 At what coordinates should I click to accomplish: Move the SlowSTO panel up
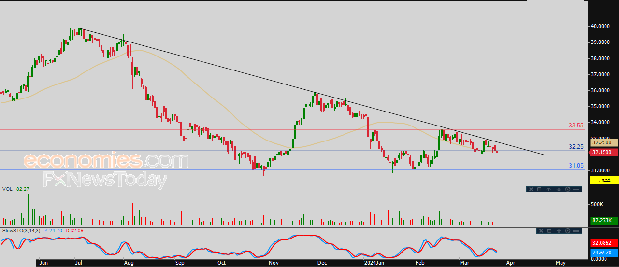coord(559,231)
